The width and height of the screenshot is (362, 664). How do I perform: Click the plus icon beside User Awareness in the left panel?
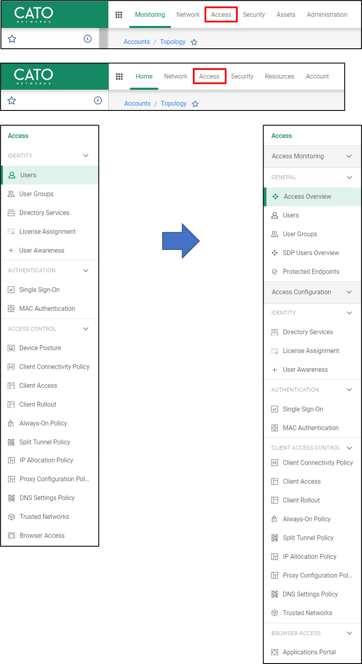coord(11,250)
